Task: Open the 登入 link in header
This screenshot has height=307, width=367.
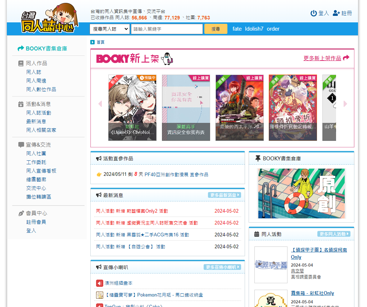Action: pos(324,13)
